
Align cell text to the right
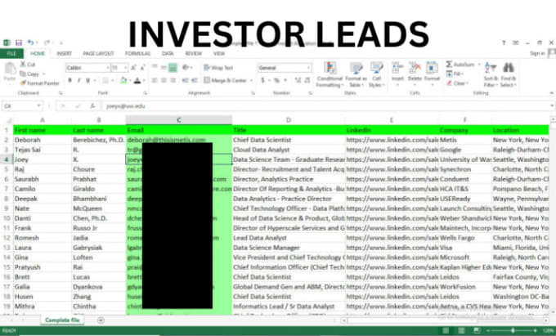pyautogui.click(x=173, y=80)
